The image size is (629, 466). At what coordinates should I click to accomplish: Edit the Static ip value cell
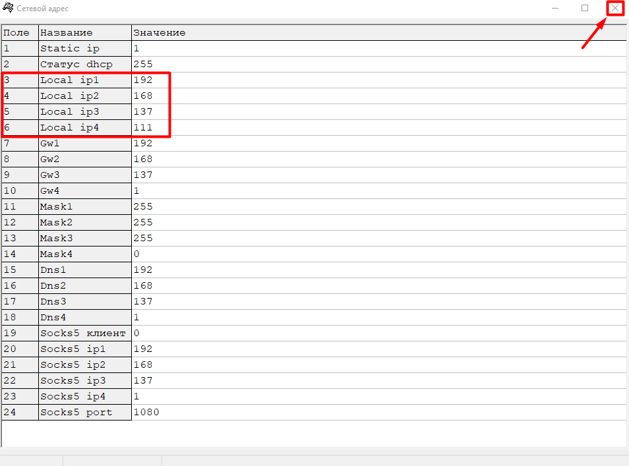[x=379, y=49]
